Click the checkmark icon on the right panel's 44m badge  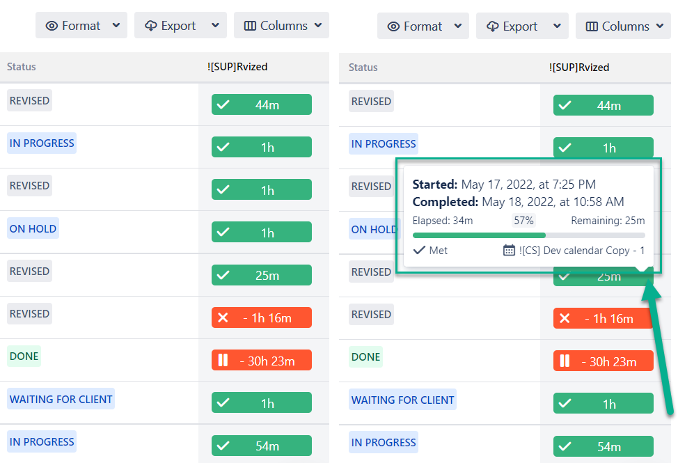[x=565, y=105]
